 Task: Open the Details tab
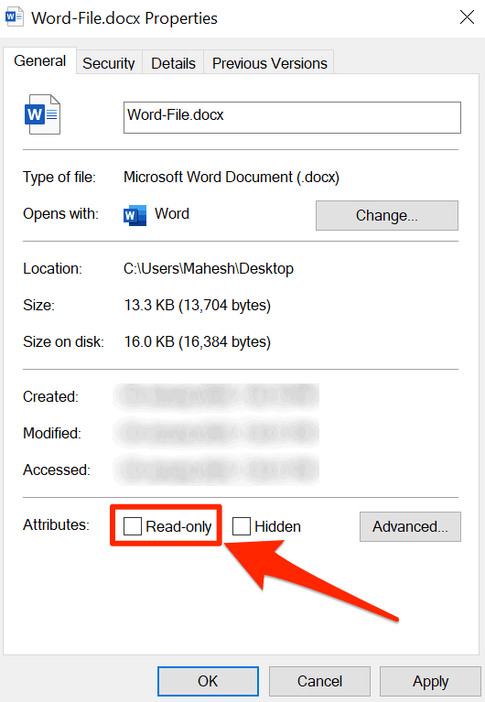pos(173,63)
